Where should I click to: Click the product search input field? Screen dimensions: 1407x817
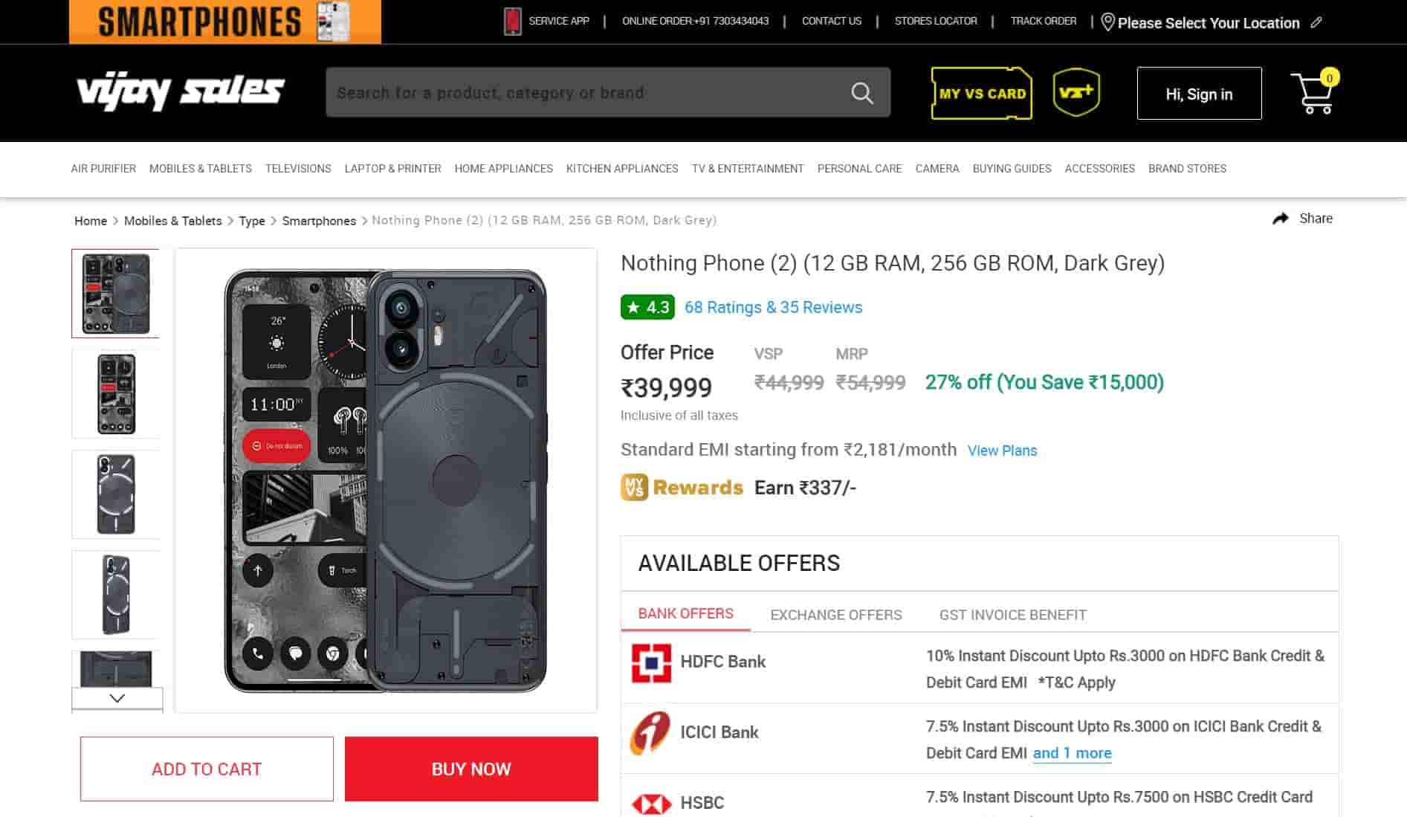click(587, 93)
